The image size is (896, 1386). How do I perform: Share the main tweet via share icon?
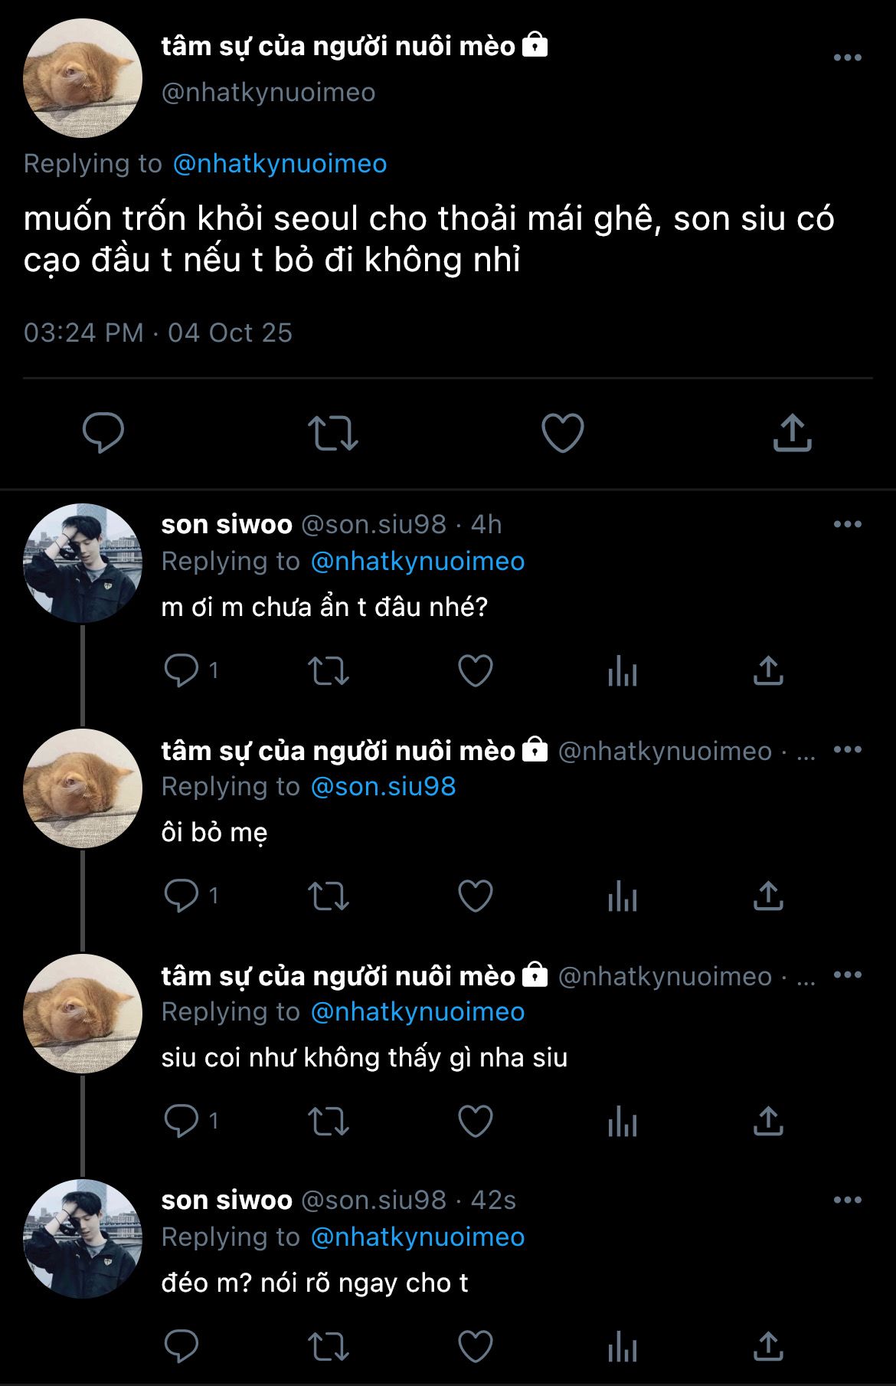792,432
